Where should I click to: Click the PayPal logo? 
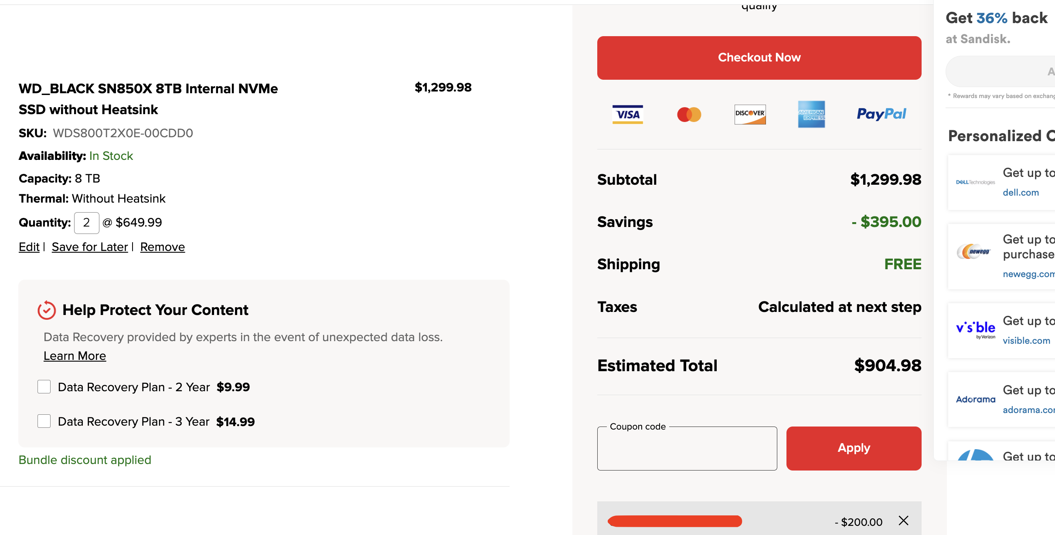click(x=881, y=114)
